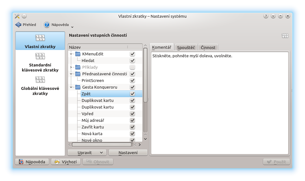
Task: Toggle the Vpřed checkbox
Action: coord(133,114)
